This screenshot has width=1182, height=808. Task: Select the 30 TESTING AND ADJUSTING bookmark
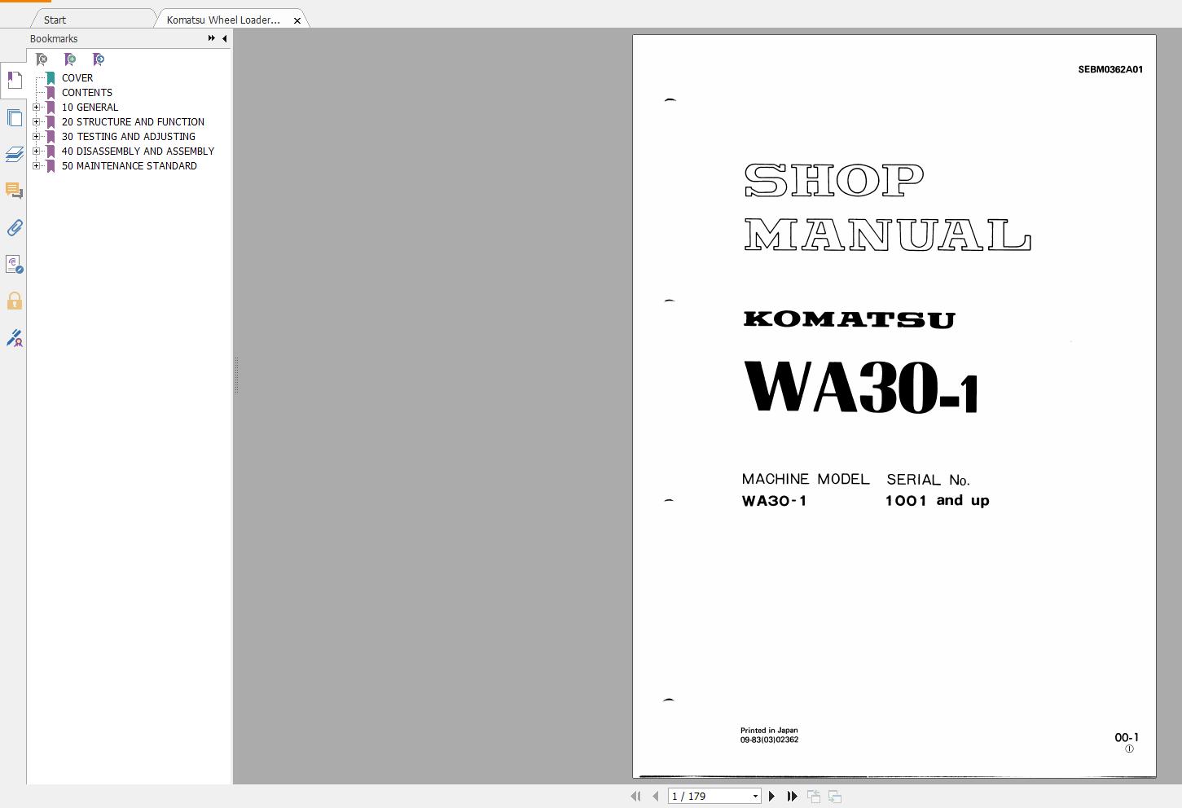pyautogui.click(x=128, y=136)
